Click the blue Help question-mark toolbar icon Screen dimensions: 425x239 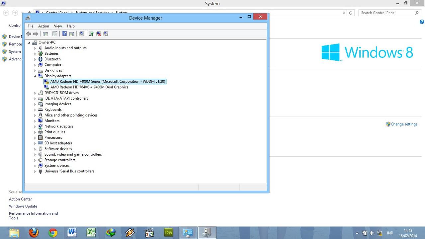pyautogui.click(x=64, y=34)
